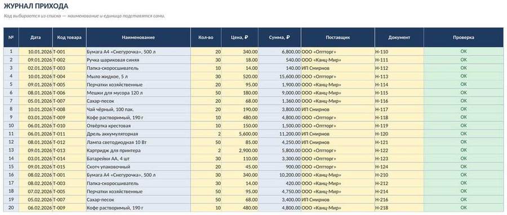Select row number 20 cell
This screenshot has width=507, height=215.
11,208
